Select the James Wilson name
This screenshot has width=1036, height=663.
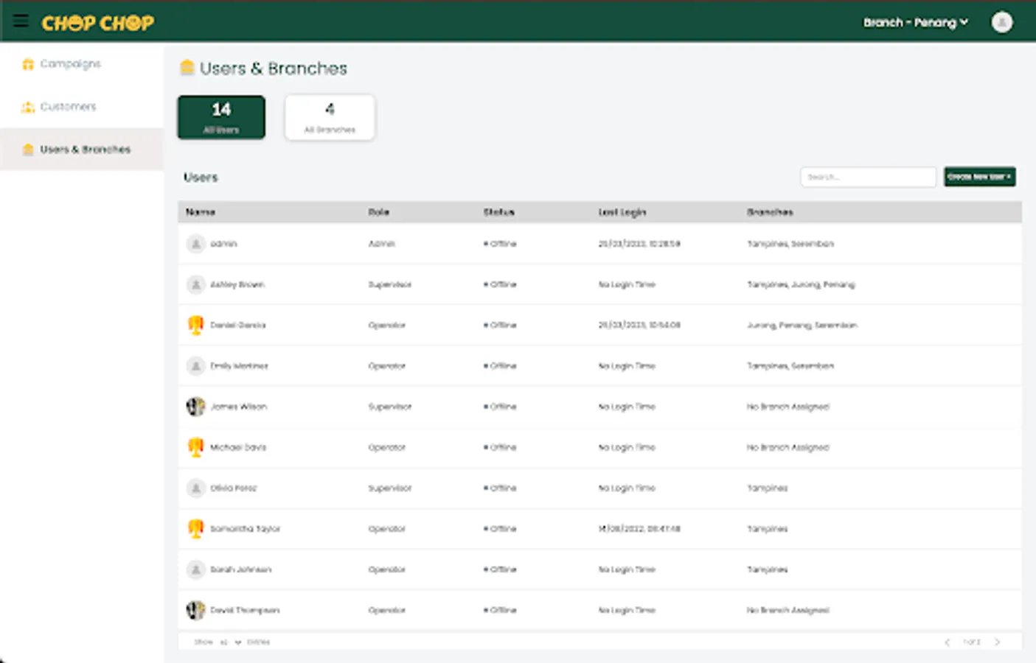[x=239, y=407]
